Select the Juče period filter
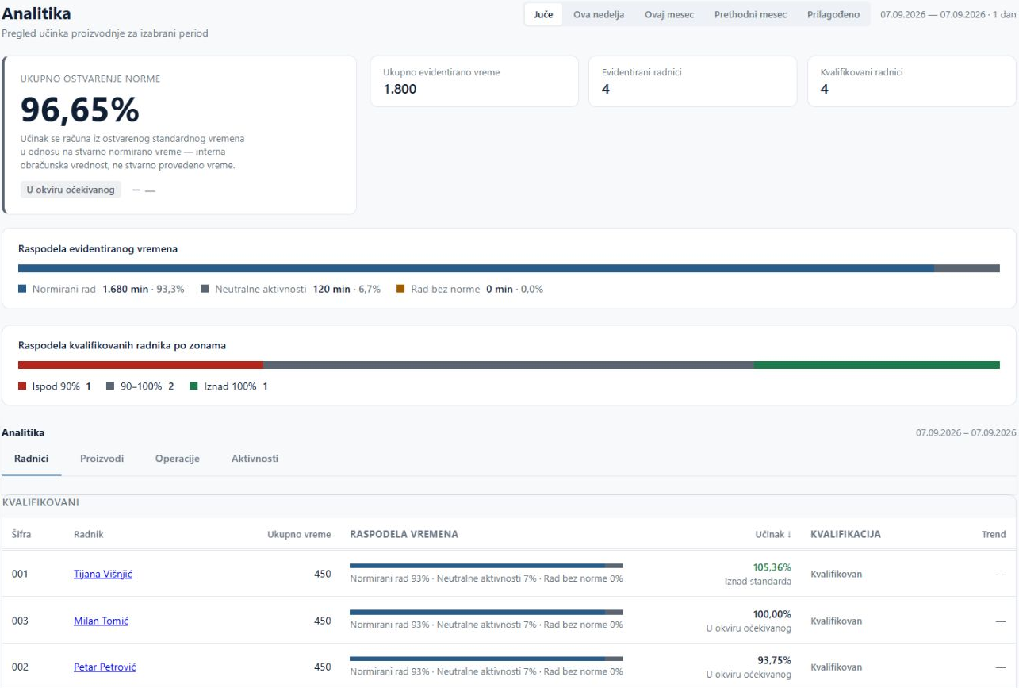1019x688 pixels. pos(543,14)
